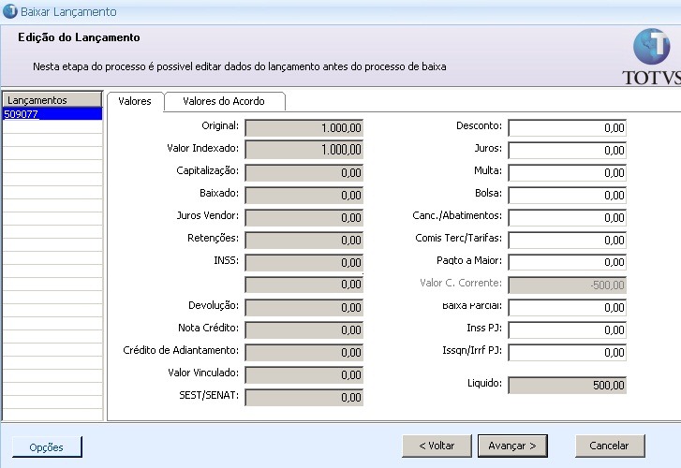This screenshot has width=681, height=468.
Task: Click the Retenções value field
Action: point(304,240)
